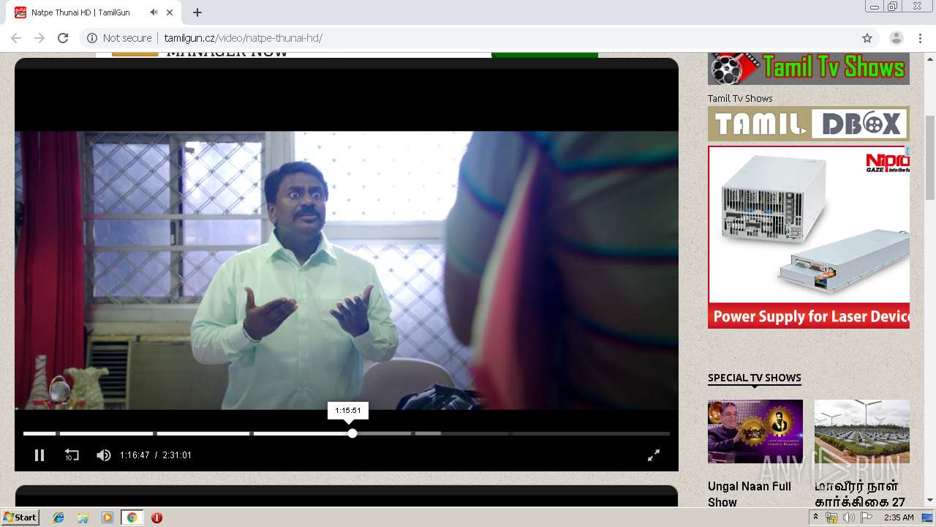The width and height of the screenshot is (936, 527).
Task: Click the current time 1:16:47 display
Action: [x=135, y=455]
